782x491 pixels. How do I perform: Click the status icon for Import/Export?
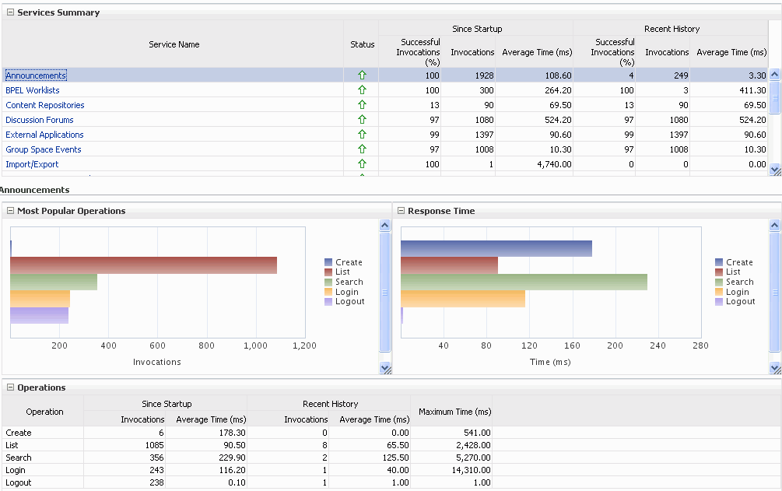click(361, 163)
